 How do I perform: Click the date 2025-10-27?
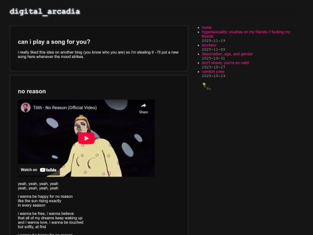coord(213,67)
